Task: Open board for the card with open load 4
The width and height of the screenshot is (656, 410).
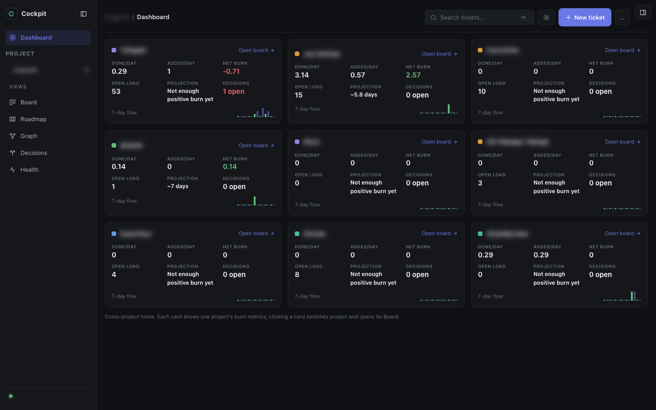Action: 256,233
